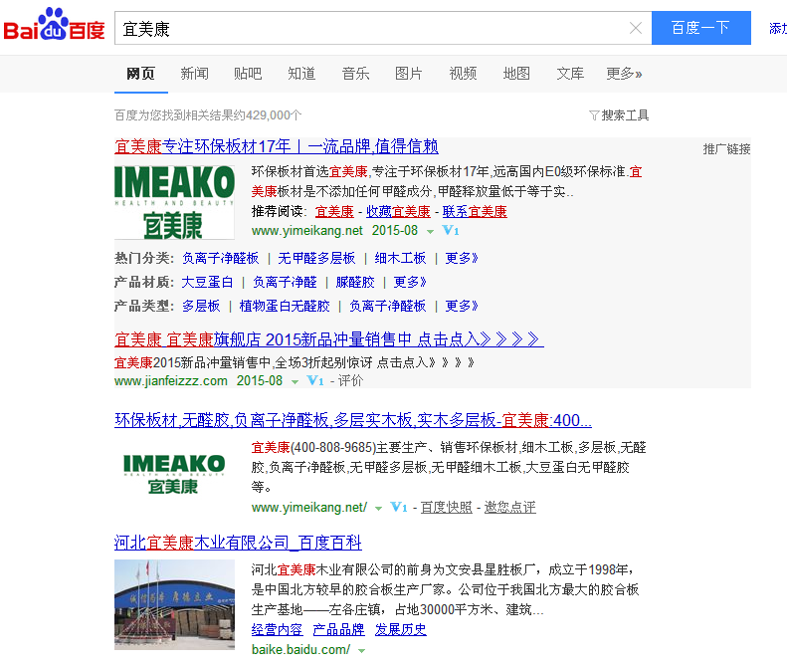This screenshot has width=787, height=667.
Task: Click the 推广链接 label
Action: [726, 149]
